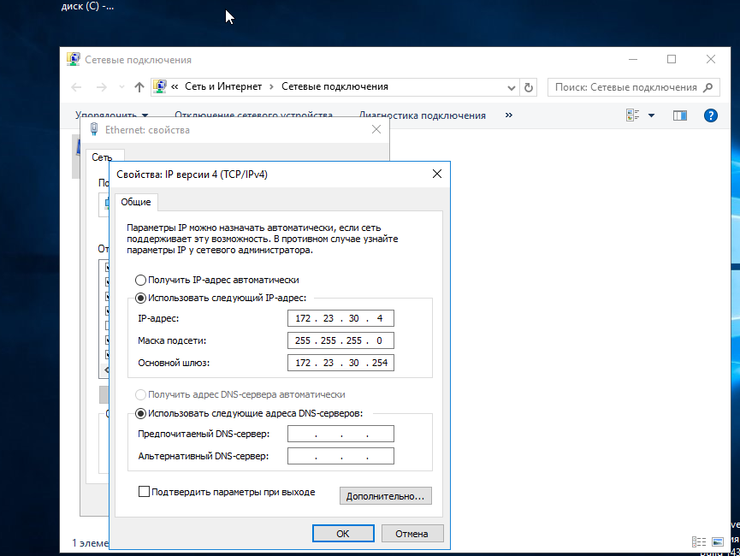Click Network Connections title bar icon
Image resolution: width=740 pixels, height=556 pixels.
tap(74, 60)
